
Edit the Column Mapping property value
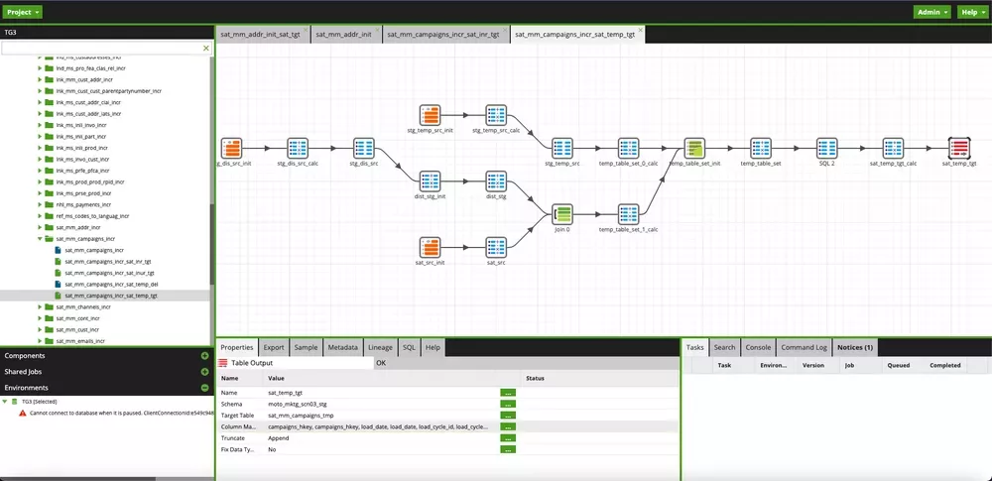(508, 426)
